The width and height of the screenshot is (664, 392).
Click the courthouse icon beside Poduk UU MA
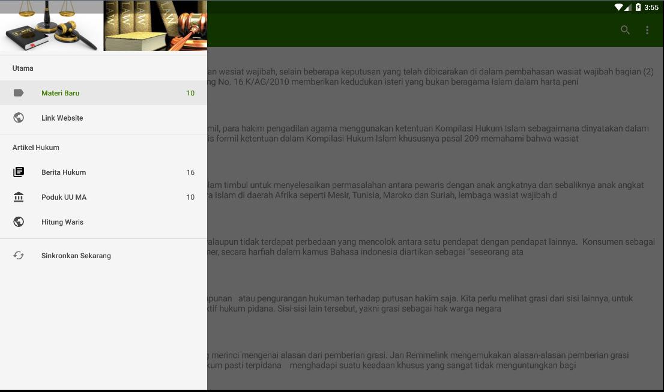(19, 197)
